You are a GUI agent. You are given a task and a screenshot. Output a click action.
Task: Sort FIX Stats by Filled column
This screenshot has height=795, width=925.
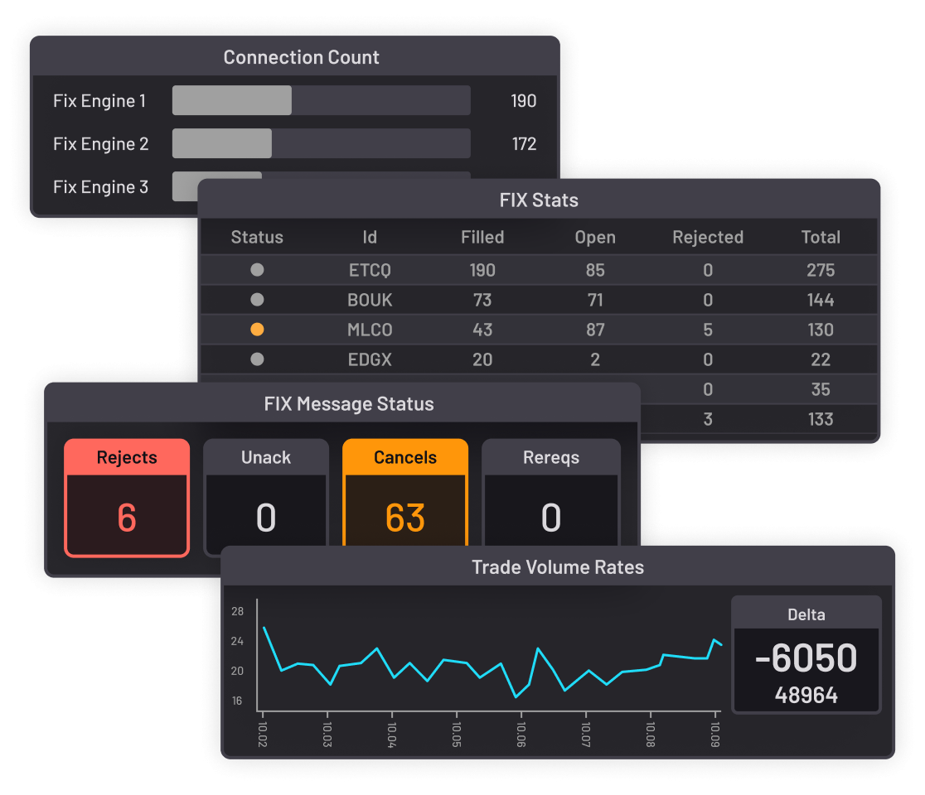(482, 238)
